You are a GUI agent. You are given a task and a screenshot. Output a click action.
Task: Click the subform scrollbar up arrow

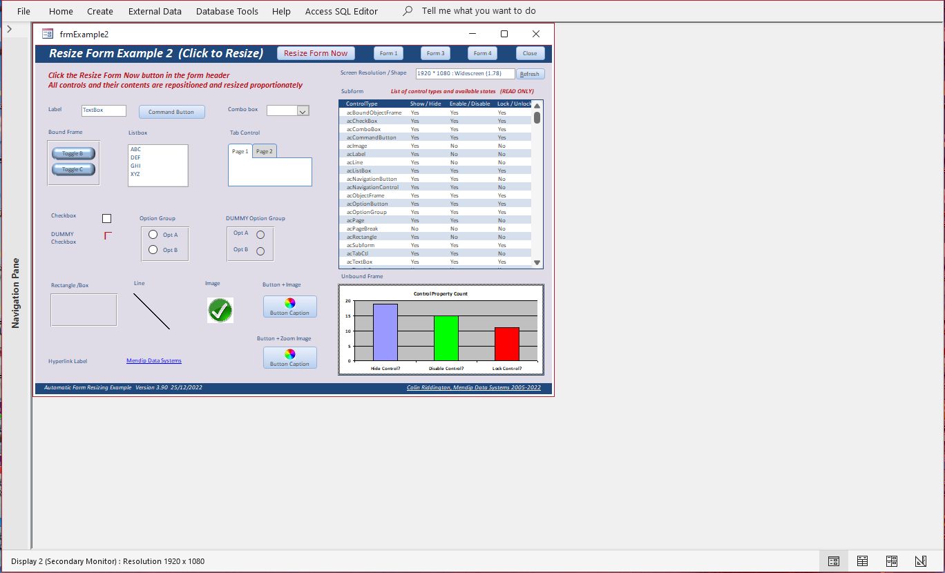pos(537,106)
